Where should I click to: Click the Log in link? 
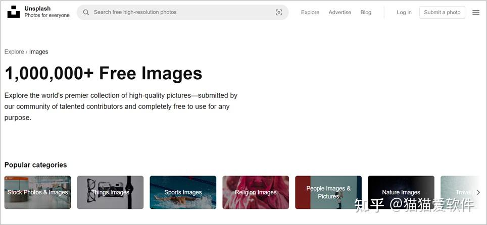pyautogui.click(x=404, y=13)
